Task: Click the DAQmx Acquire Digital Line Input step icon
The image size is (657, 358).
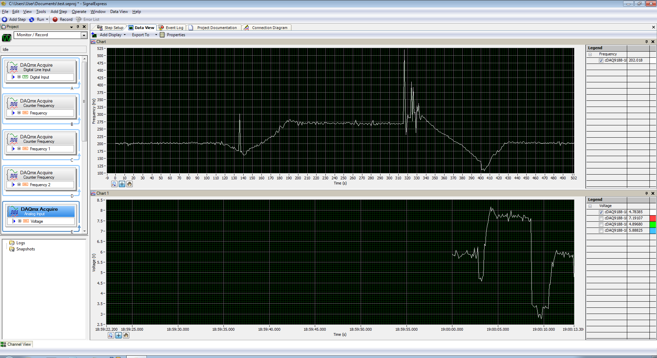Action: click(x=13, y=67)
